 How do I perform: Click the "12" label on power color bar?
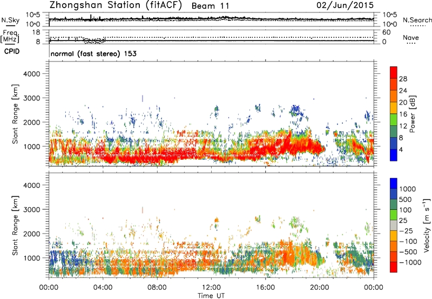(x=403, y=126)
